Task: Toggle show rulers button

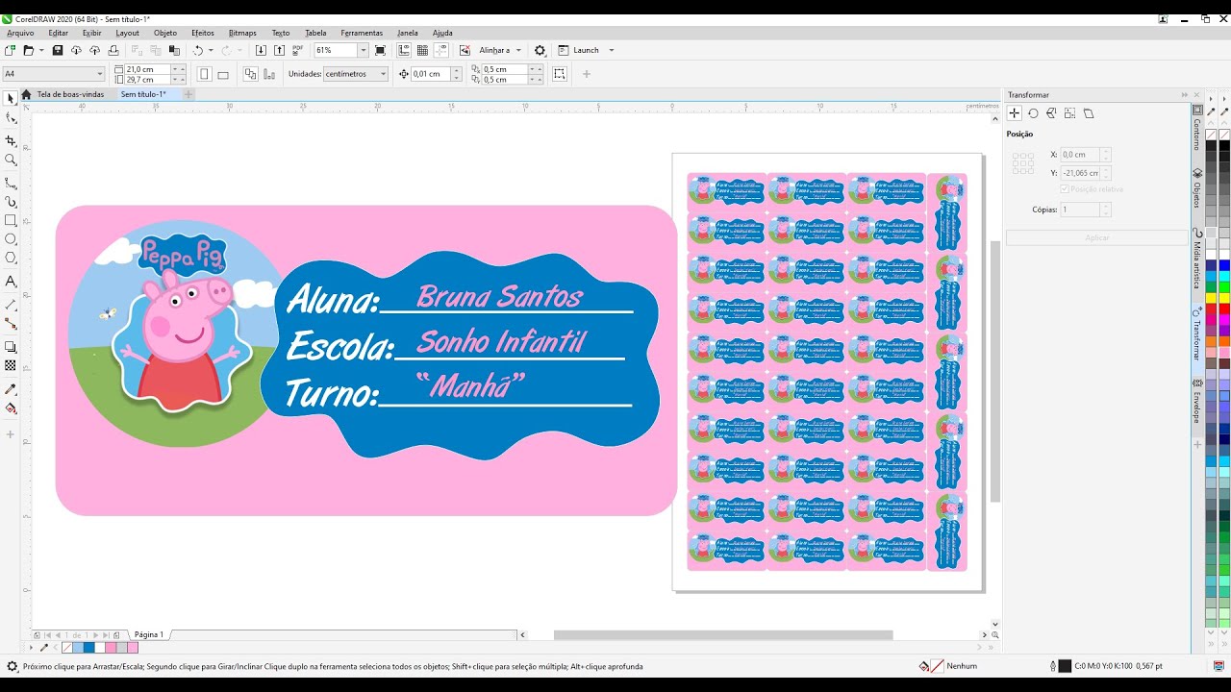Action: 404,50
